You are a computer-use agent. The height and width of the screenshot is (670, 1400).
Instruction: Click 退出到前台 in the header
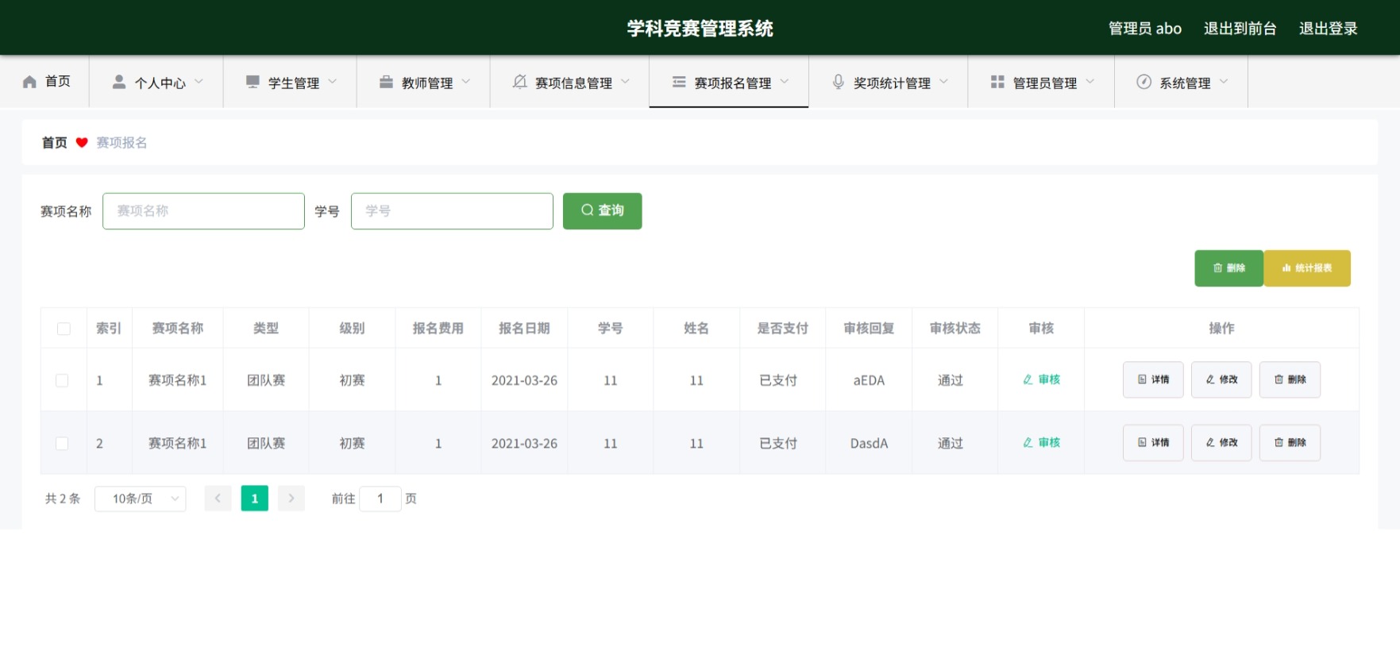click(1240, 29)
